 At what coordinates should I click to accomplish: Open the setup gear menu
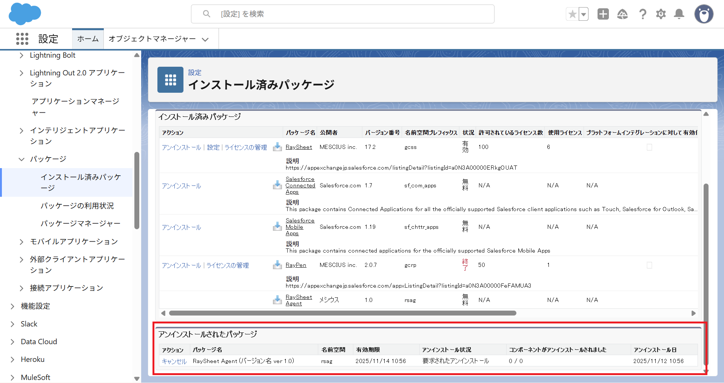pyautogui.click(x=661, y=14)
